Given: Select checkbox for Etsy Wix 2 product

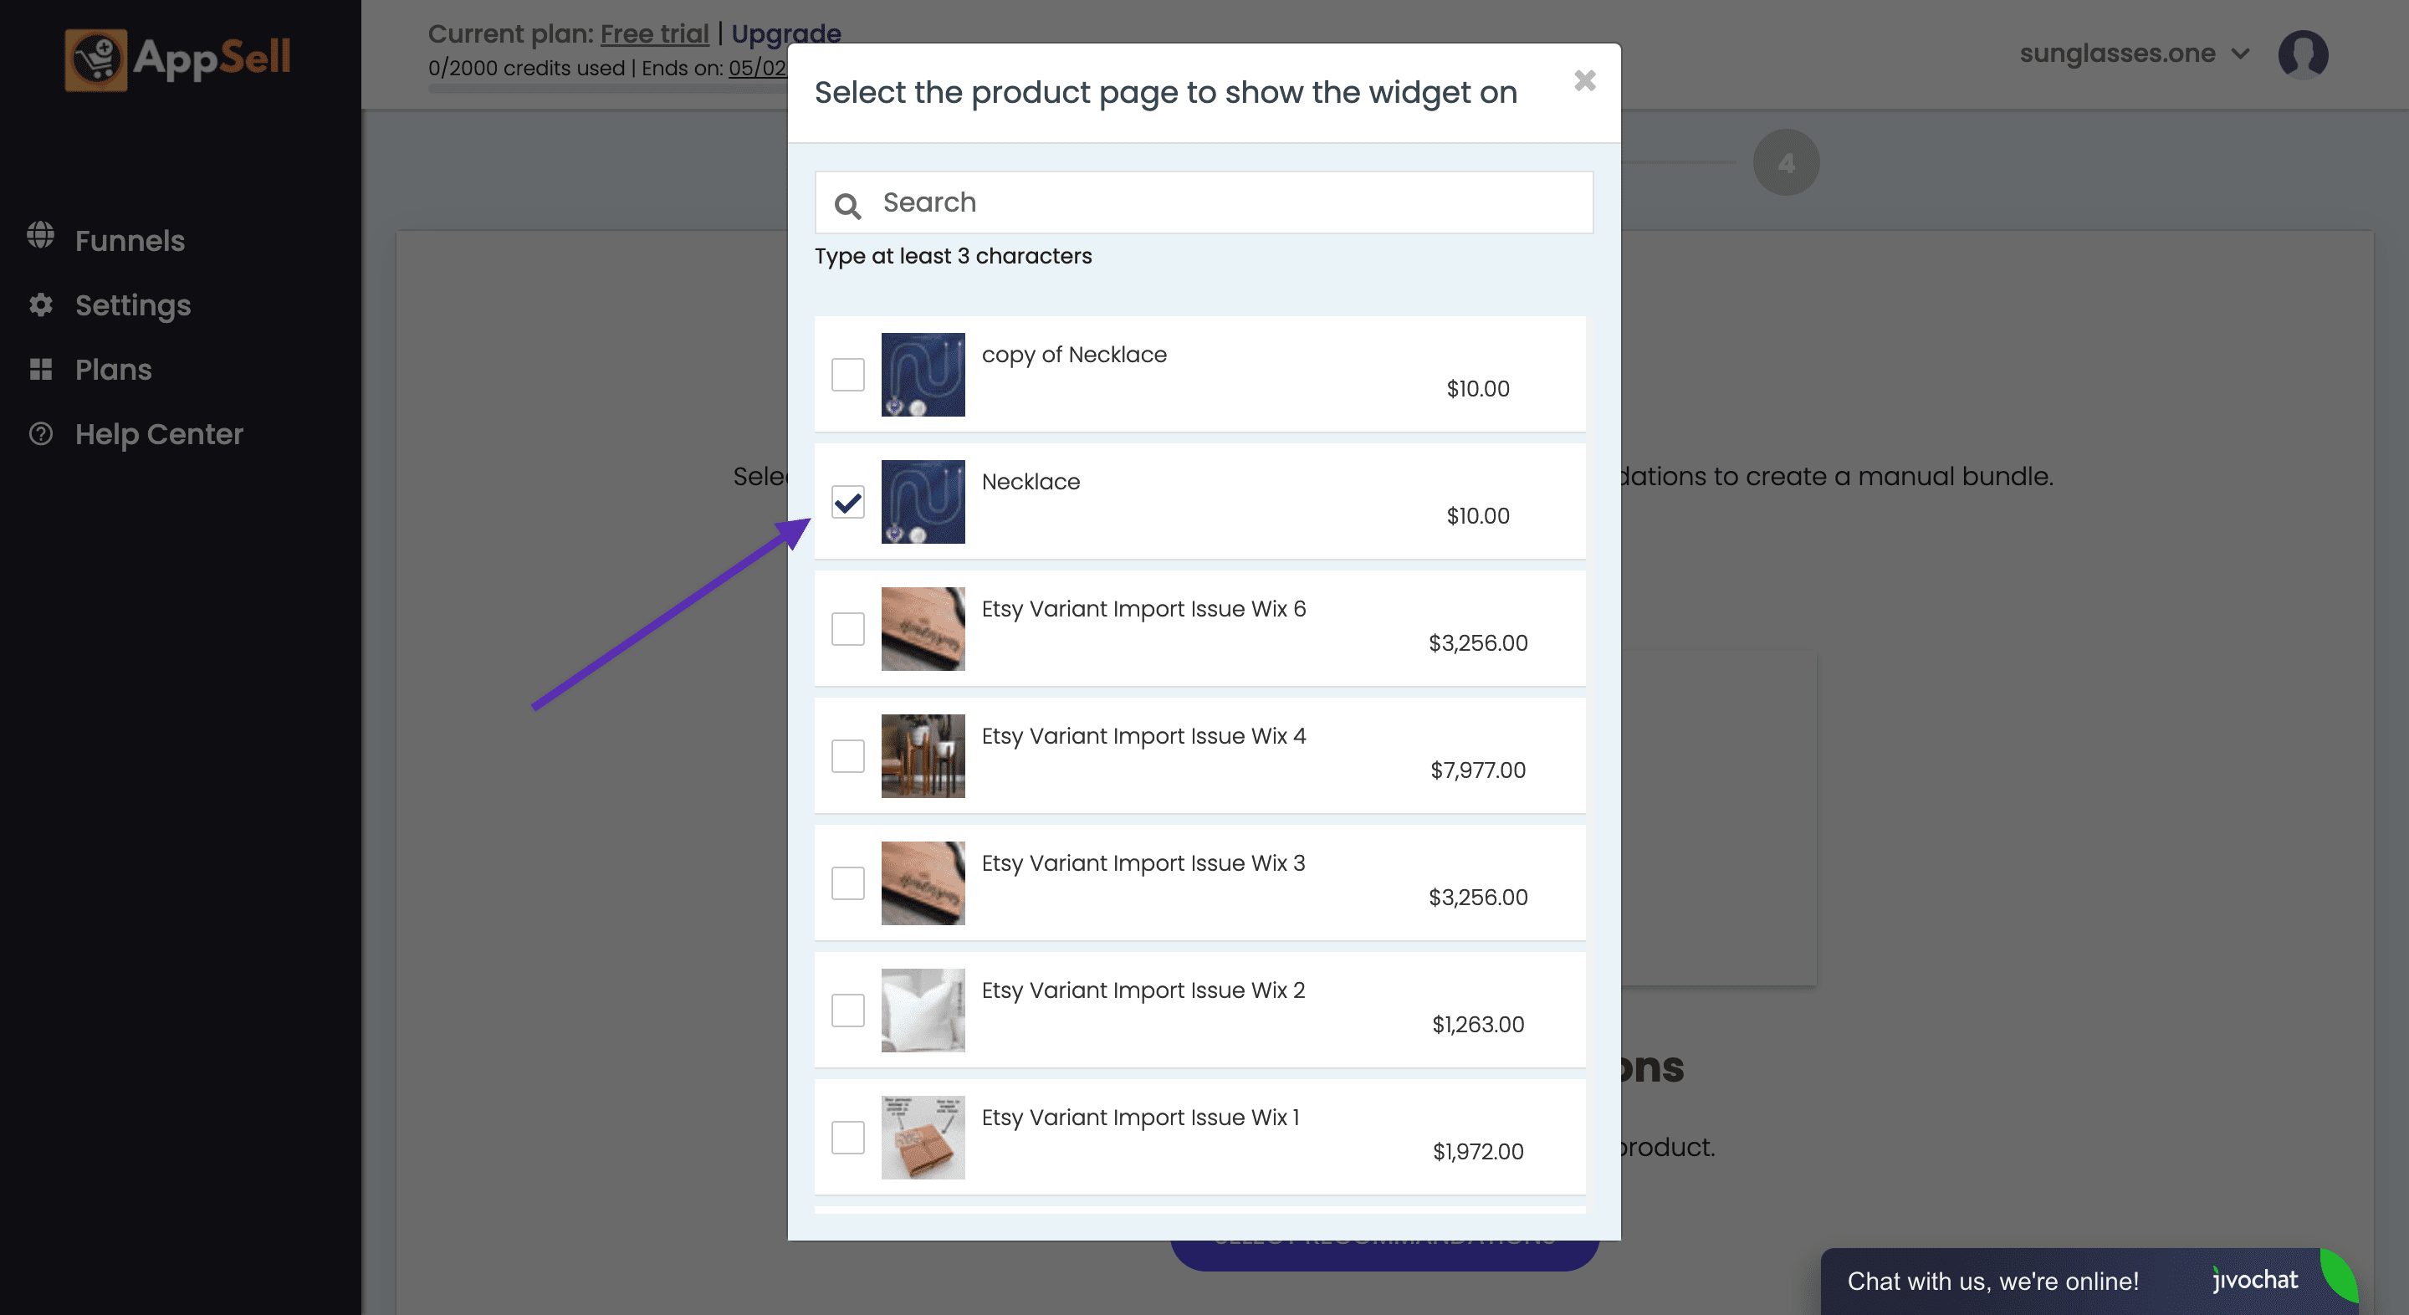Looking at the screenshot, I should point(847,1011).
